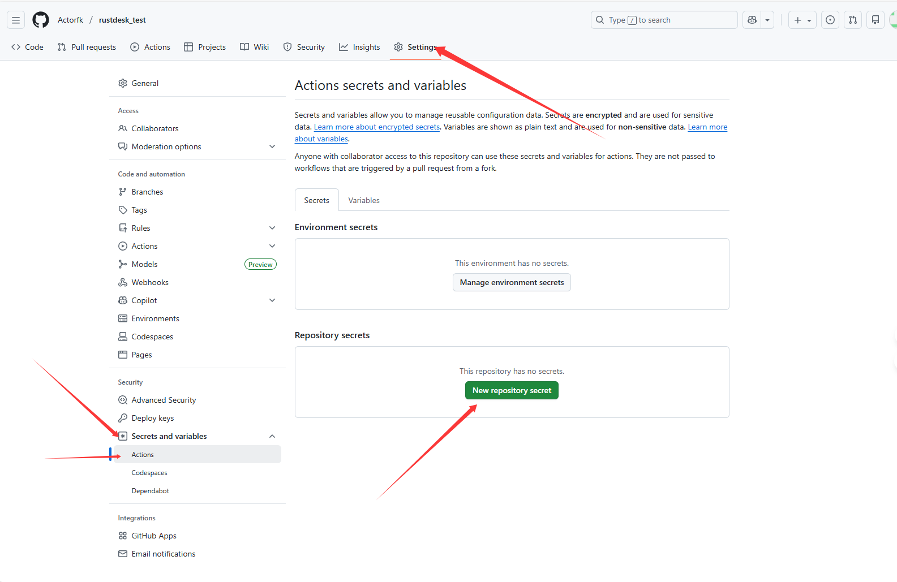The height and width of the screenshot is (582, 897).
Task: Follow Learn more about variables link
Action: coord(707,127)
